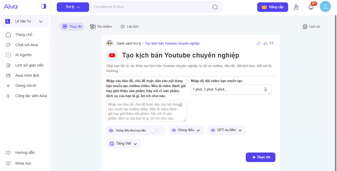
Task: Click the Thực thi run button
Action: (x=260, y=157)
